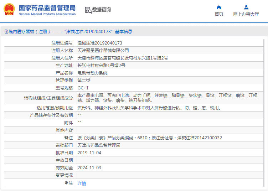Click the NMPA national emblem logo
The width and height of the screenshot is (268, 191).
9,10
